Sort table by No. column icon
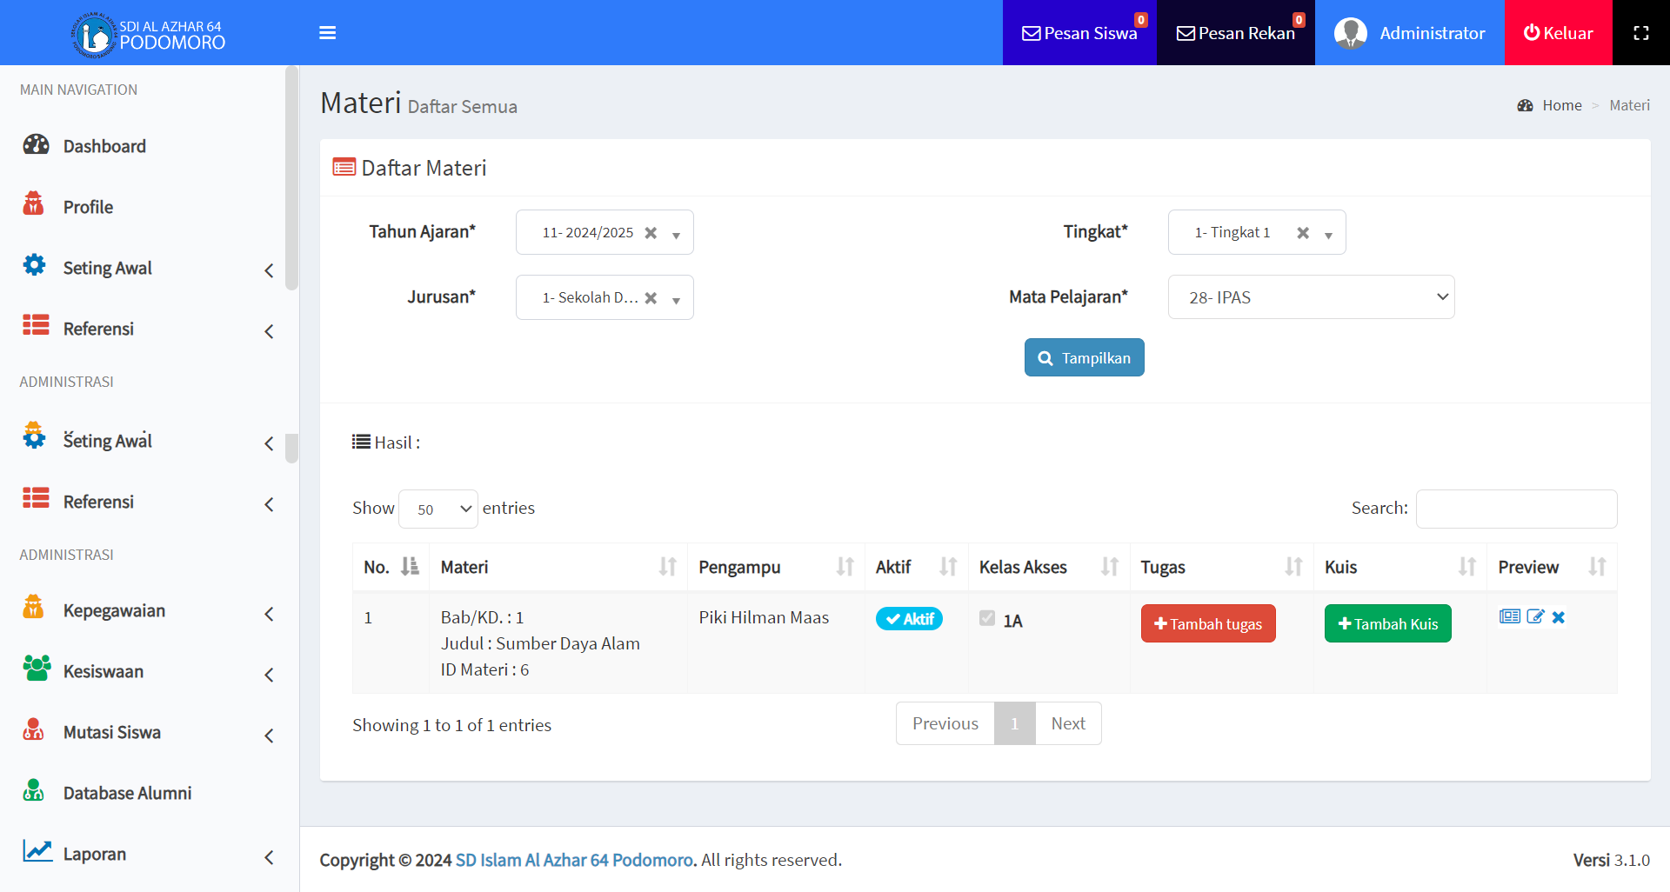 coord(410,567)
